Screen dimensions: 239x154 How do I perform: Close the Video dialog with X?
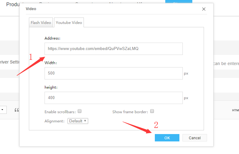coord(204,9)
